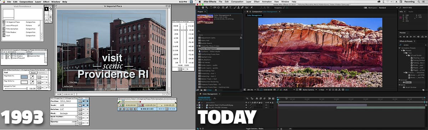This screenshot has height=130, width=428.
Task: Click Recording in macOS menu bar
Action: (409, 2)
